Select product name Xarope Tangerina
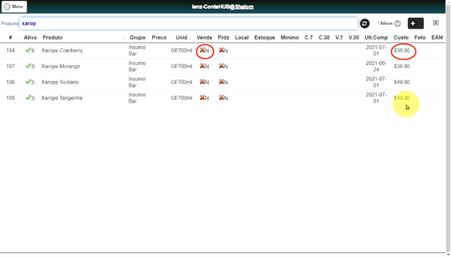 click(x=61, y=98)
